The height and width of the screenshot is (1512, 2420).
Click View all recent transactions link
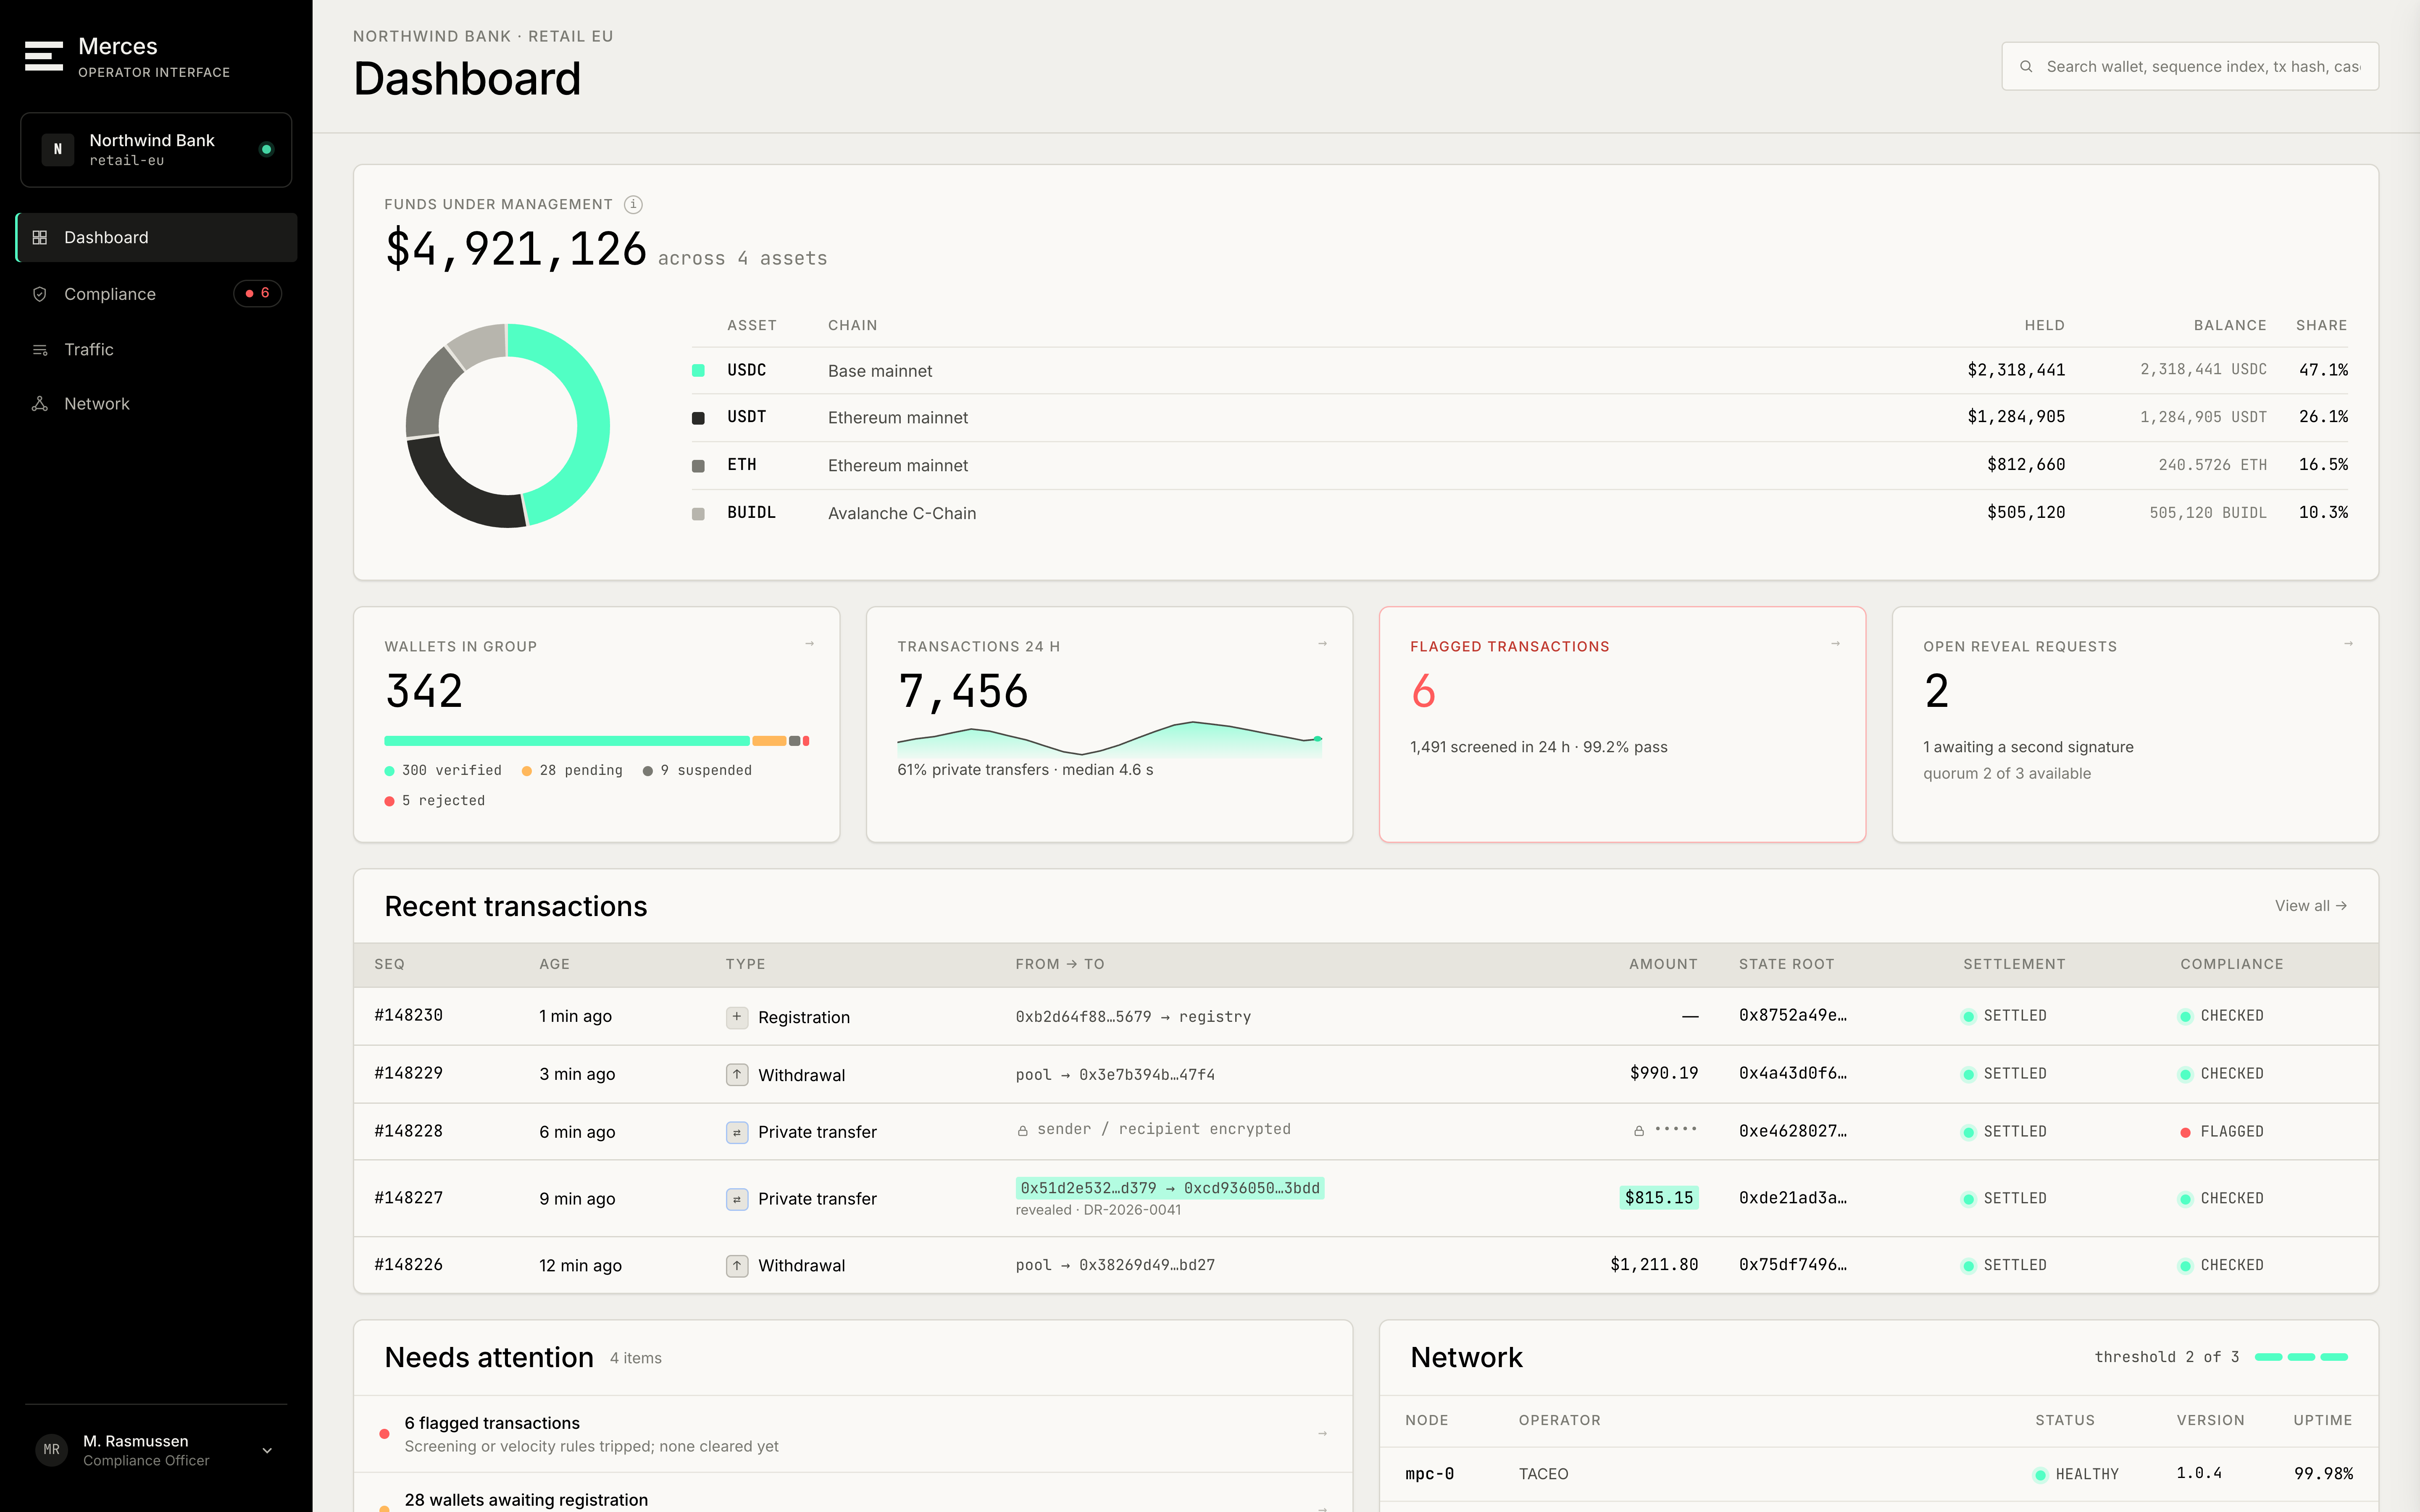pos(2311,906)
